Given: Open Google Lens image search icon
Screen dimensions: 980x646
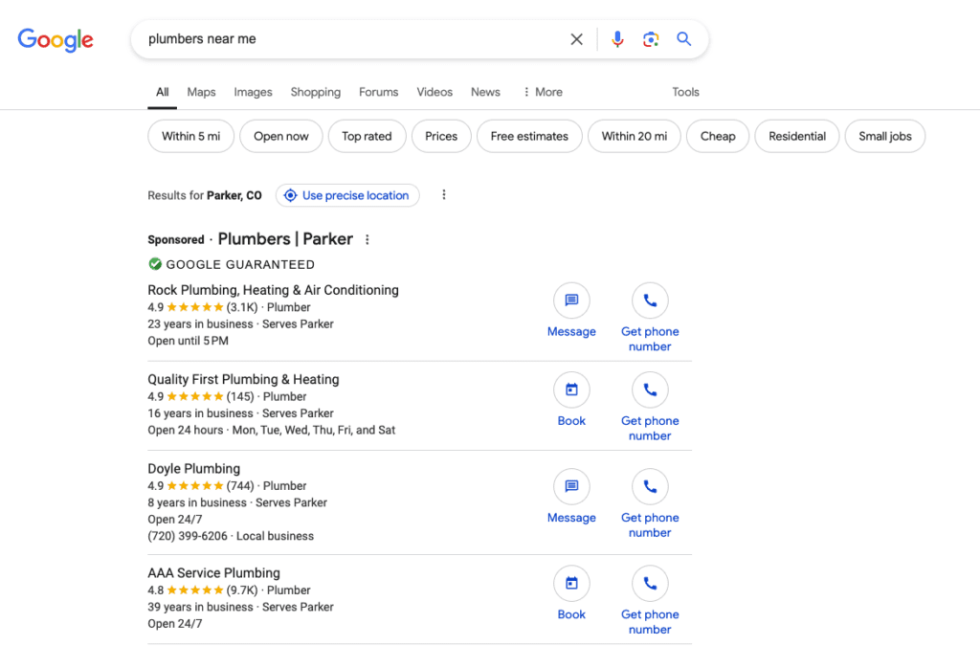Looking at the screenshot, I should point(651,39).
